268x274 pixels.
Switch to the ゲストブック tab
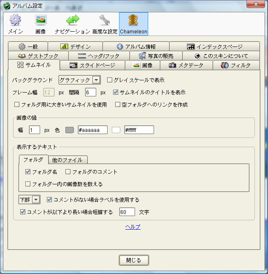pyautogui.click(x=38, y=56)
